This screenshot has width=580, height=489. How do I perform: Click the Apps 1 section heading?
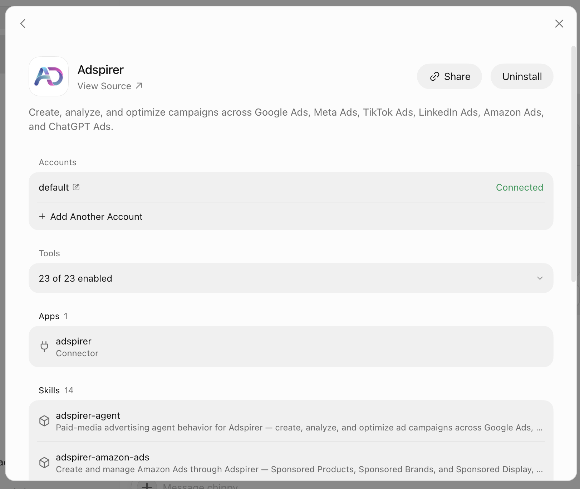(x=53, y=316)
